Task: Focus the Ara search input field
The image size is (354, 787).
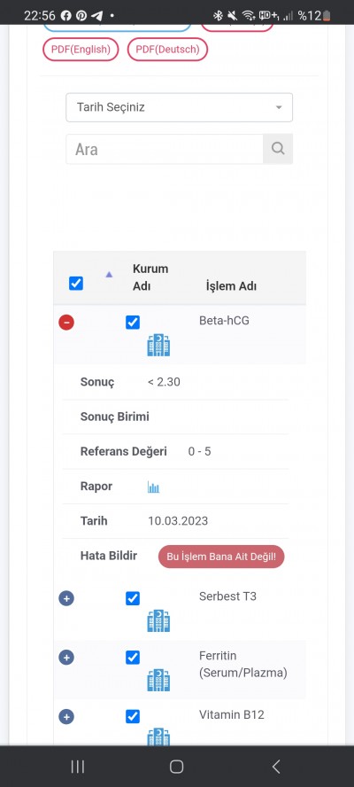Action: (x=165, y=149)
